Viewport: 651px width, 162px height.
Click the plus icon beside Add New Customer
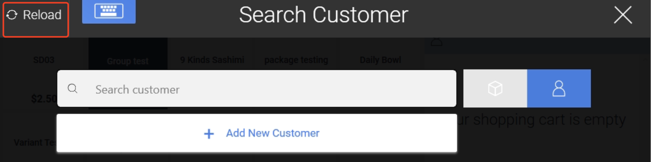coord(209,134)
